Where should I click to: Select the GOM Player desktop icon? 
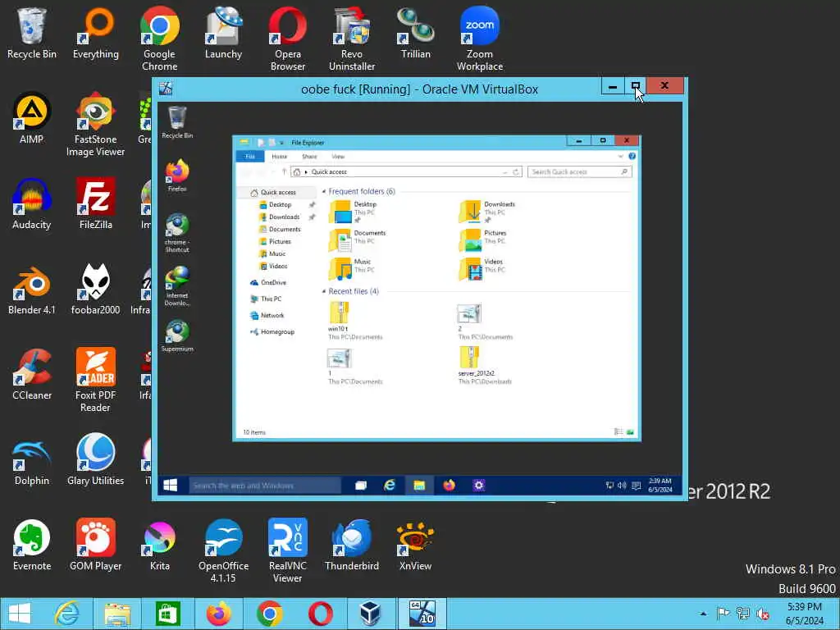[95, 546]
